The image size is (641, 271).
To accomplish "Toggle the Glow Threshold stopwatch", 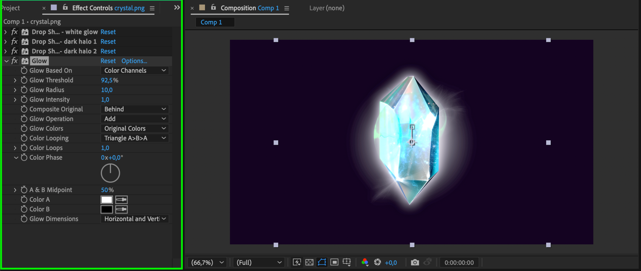I will (x=24, y=80).
